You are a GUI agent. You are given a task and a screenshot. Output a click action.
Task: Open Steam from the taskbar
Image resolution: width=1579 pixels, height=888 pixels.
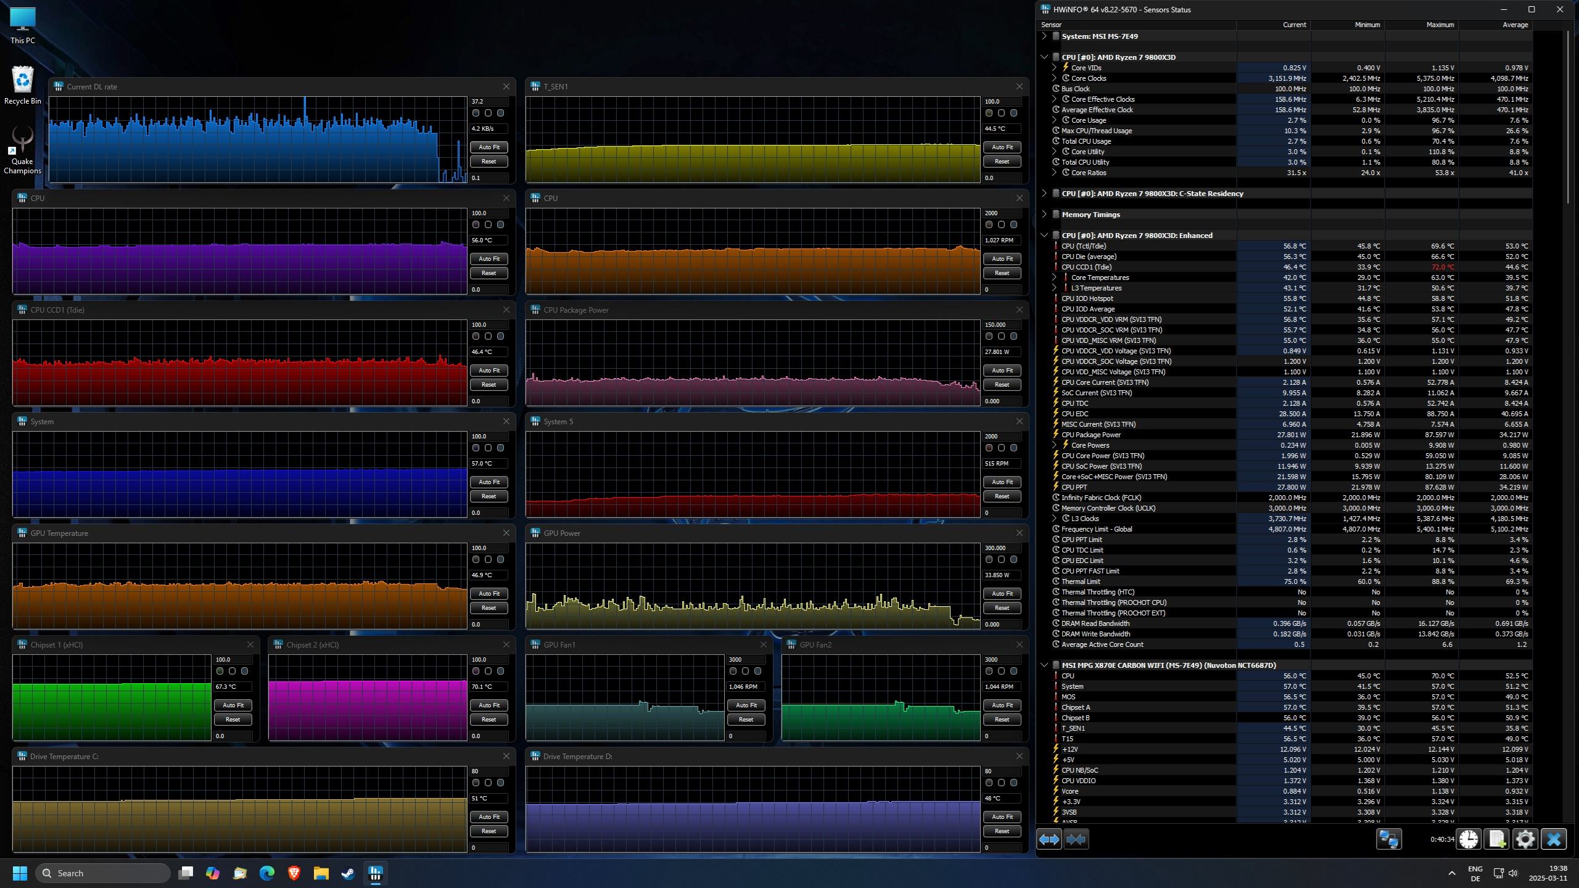pyautogui.click(x=348, y=873)
